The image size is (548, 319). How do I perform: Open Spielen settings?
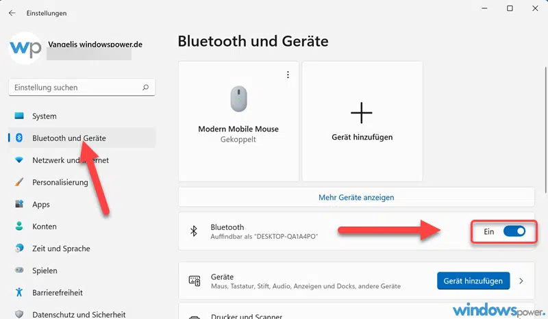tap(82, 270)
